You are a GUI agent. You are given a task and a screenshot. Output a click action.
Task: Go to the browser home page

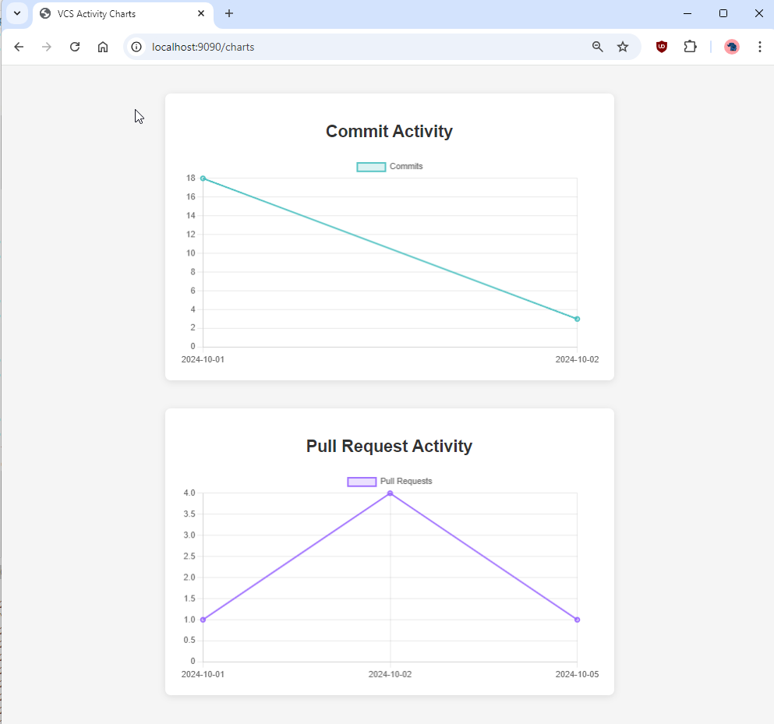(x=103, y=47)
